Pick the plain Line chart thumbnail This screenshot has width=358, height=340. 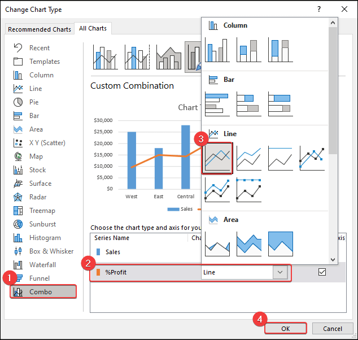pyautogui.click(x=217, y=158)
